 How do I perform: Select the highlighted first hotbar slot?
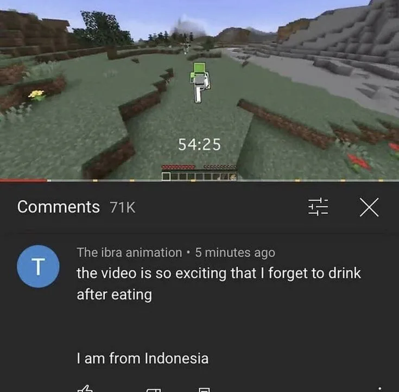coord(166,176)
